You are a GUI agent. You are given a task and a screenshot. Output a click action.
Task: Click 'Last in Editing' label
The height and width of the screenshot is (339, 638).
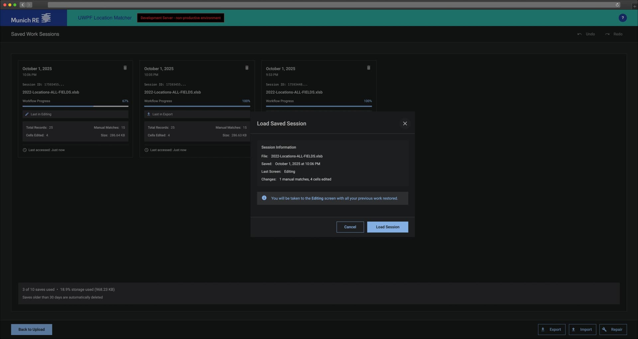coord(41,114)
